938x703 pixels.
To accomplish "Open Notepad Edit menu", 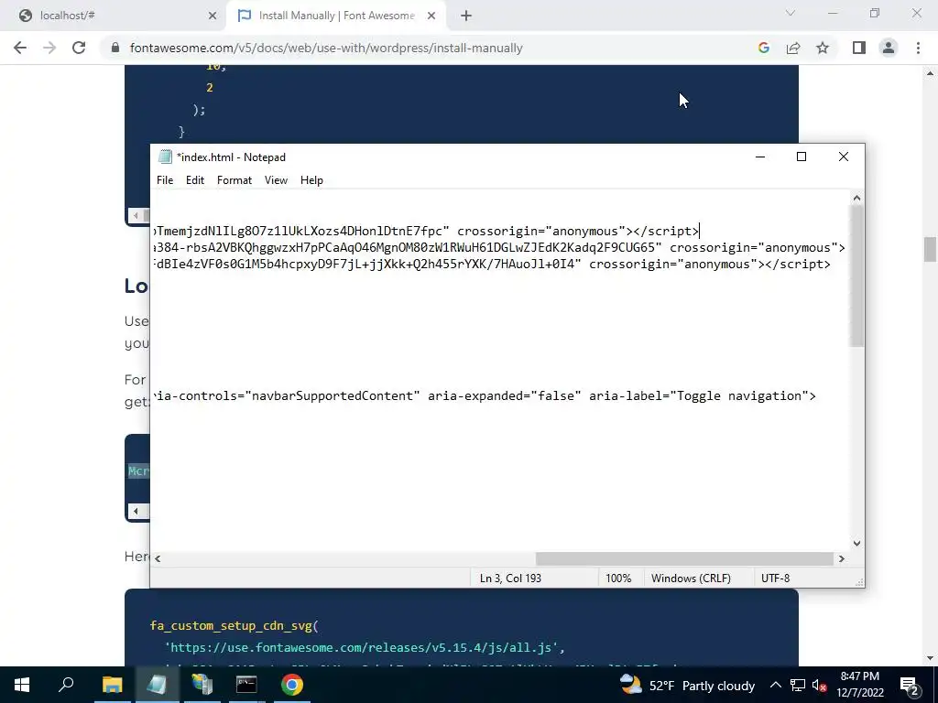I will pos(195,180).
